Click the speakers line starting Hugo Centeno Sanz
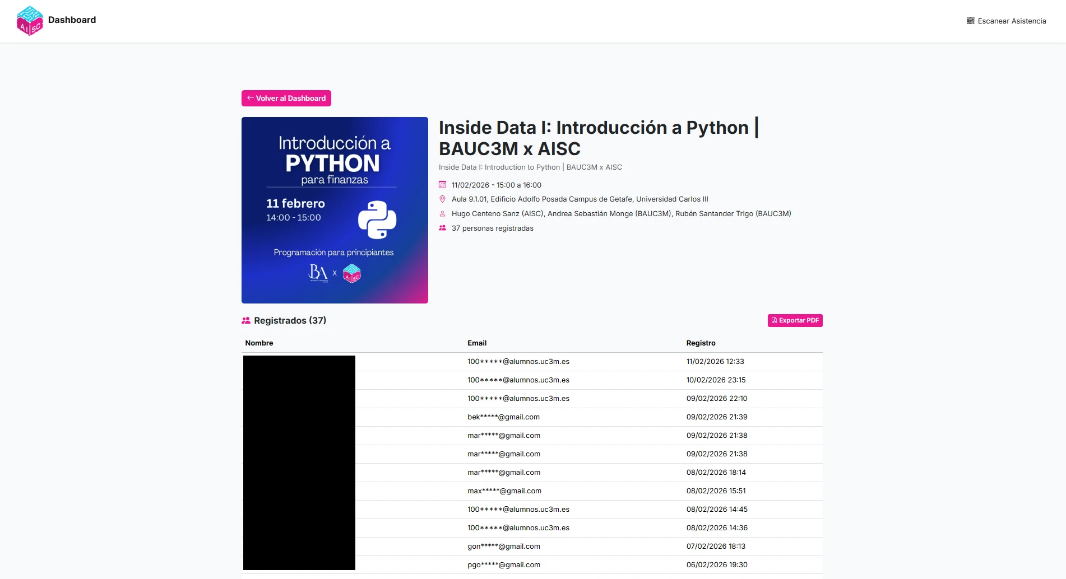 pyautogui.click(x=622, y=214)
